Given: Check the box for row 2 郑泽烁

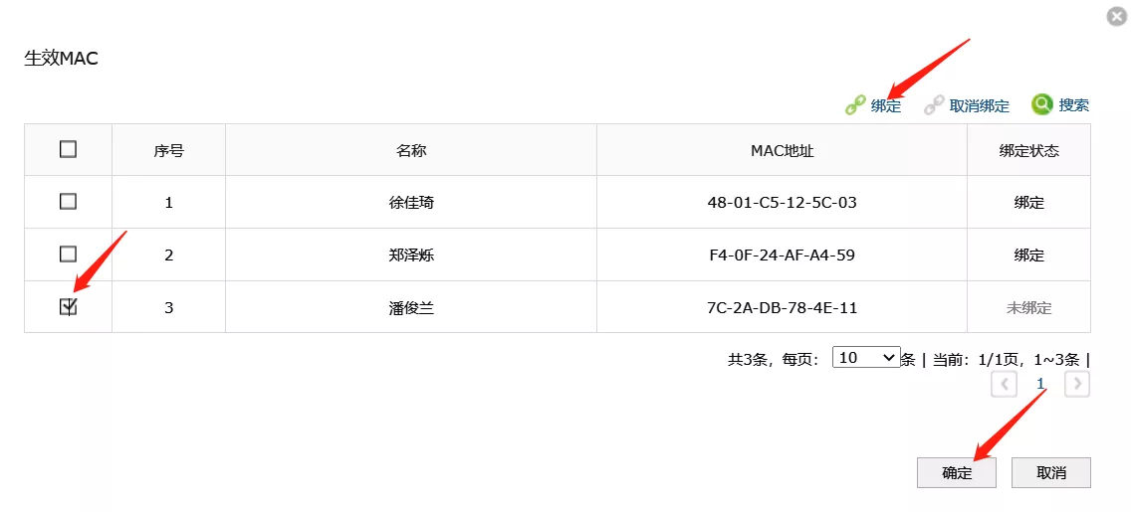Looking at the screenshot, I should pyautogui.click(x=68, y=255).
